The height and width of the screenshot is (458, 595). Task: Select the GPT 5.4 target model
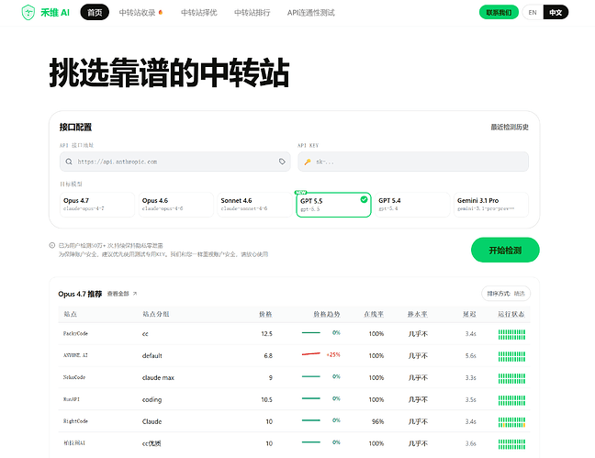[412, 205]
